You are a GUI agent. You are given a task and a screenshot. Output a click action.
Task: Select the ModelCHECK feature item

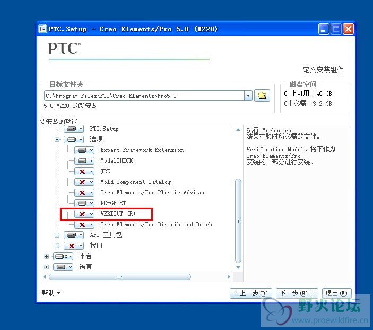117,161
